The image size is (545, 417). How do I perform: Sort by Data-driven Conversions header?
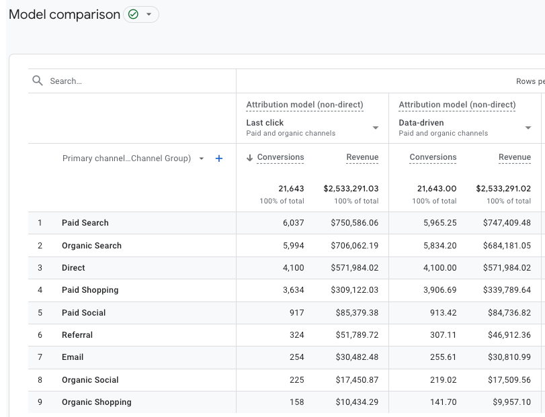[433, 157]
